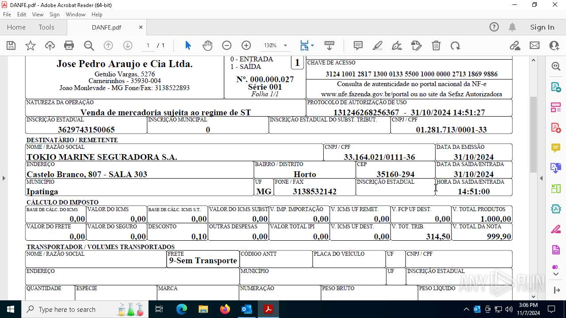Screen dimensions: 566x318
Task: Open the Sign menu
Action: tap(54, 15)
